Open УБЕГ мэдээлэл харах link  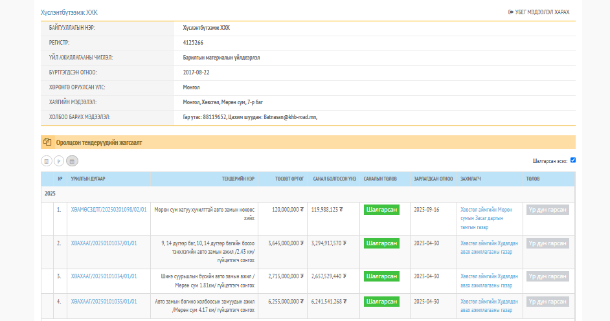pos(542,12)
